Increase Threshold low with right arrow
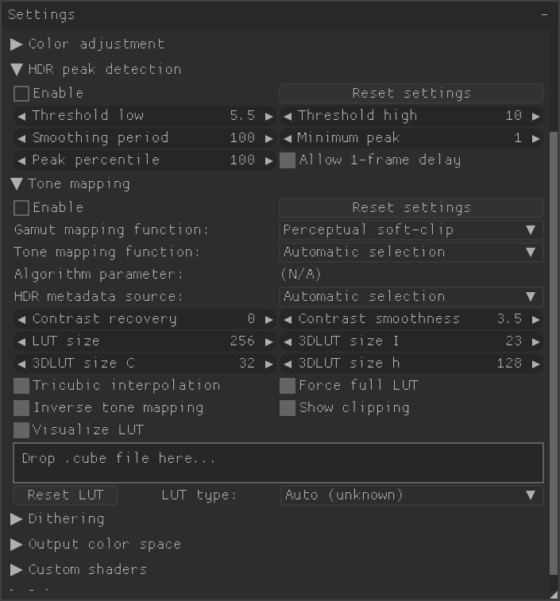The image size is (560, 601). point(268,116)
